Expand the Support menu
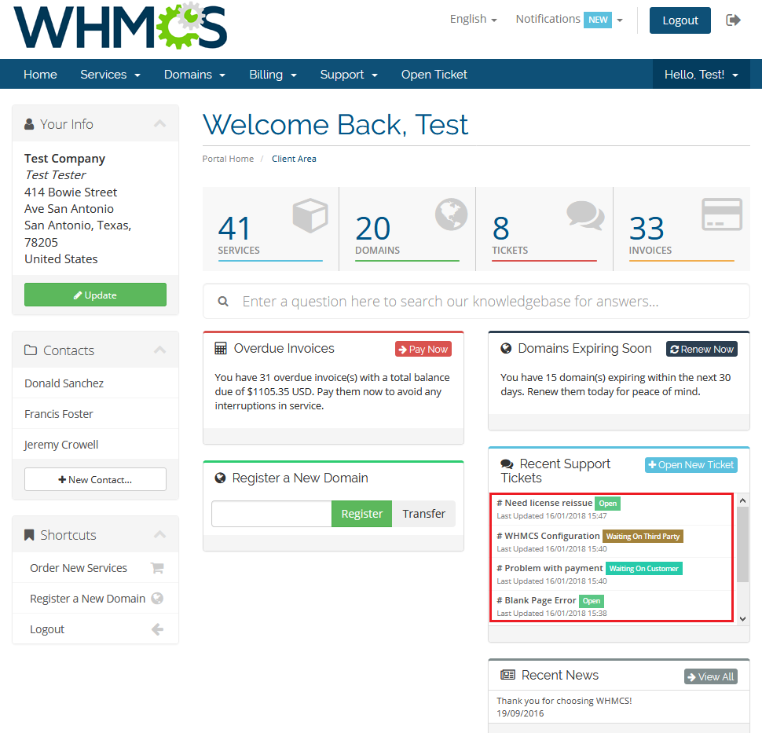Image resolution: width=762 pixels, height=733 pixels. click(x=349, y=75)
